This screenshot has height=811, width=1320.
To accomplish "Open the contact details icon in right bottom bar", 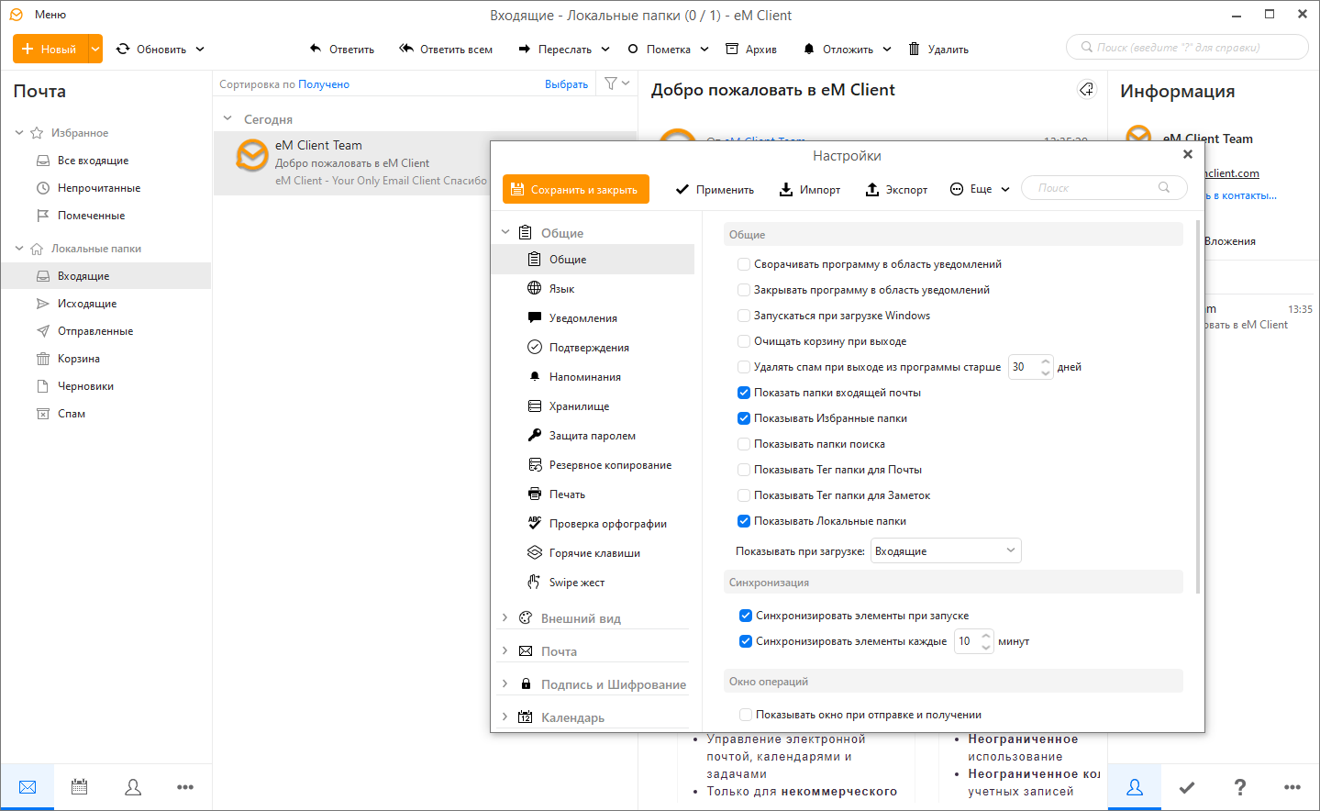I will click(1135, 787).
